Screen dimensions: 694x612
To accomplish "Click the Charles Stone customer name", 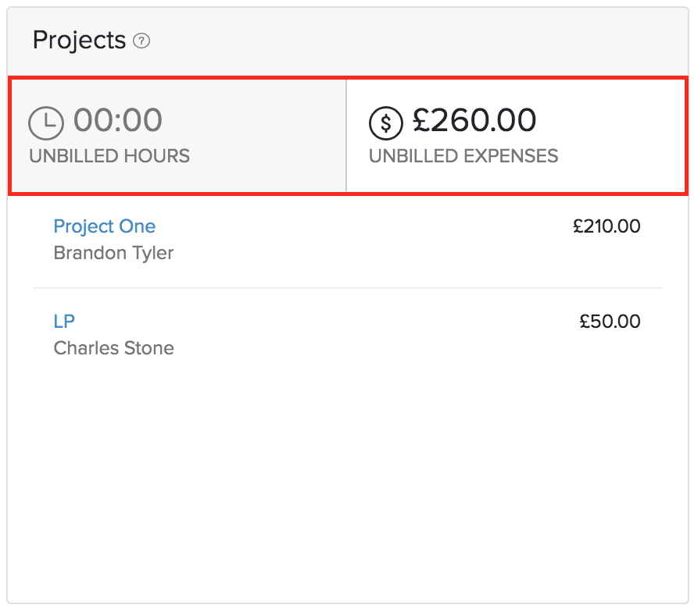I will pos(113,347).
